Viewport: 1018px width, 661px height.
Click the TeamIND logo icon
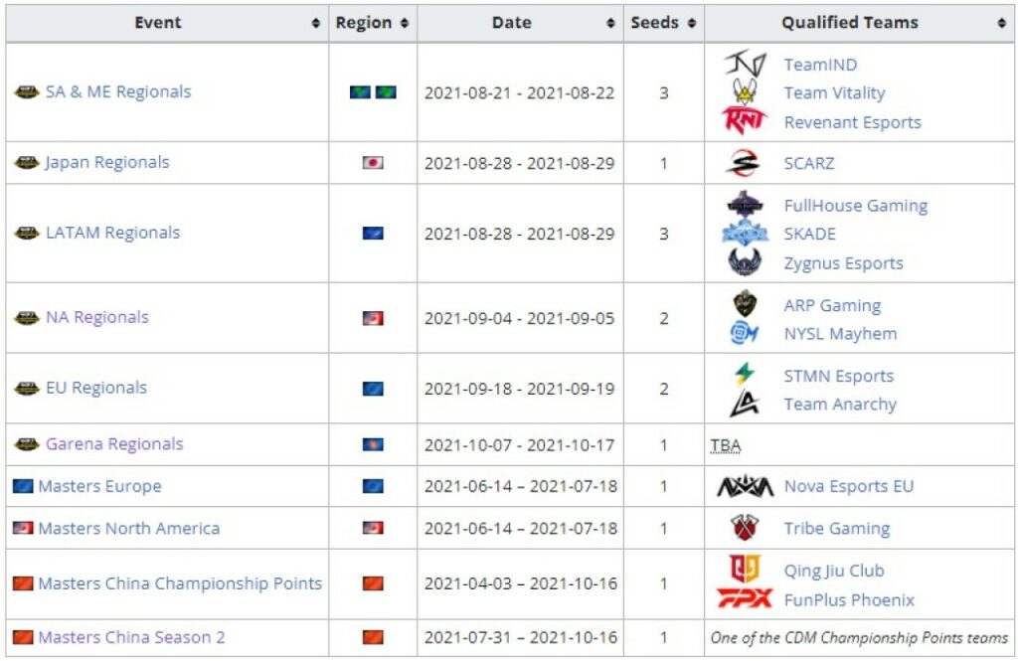745,65
